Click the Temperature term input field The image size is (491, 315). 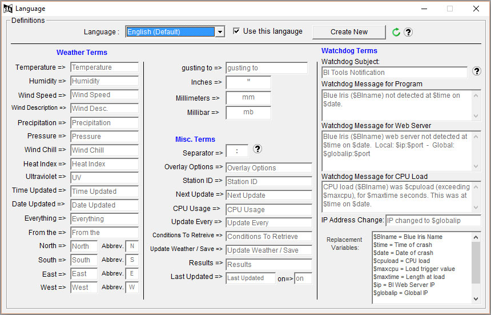pyautogui.click(x=104, y=67)
